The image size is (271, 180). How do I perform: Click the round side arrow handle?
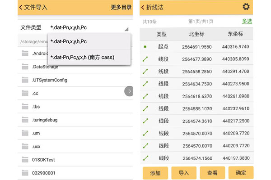(128, 91)
